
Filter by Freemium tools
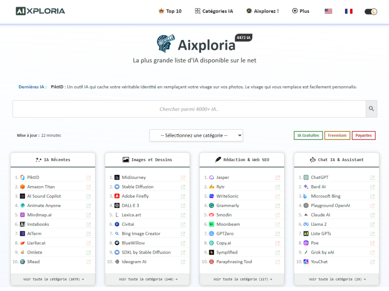coord(337,135)
